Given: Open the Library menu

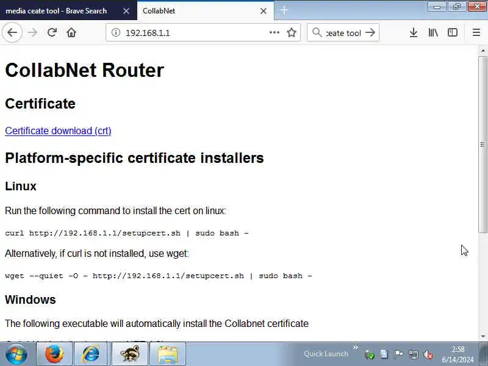Looking at the screenshot, I should [x=433, y=32].
